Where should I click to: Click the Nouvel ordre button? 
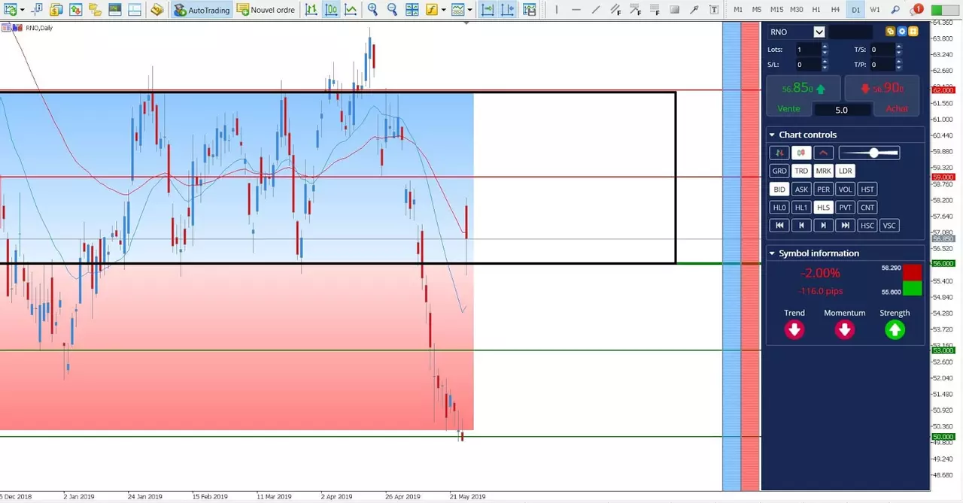click(266, 10)
